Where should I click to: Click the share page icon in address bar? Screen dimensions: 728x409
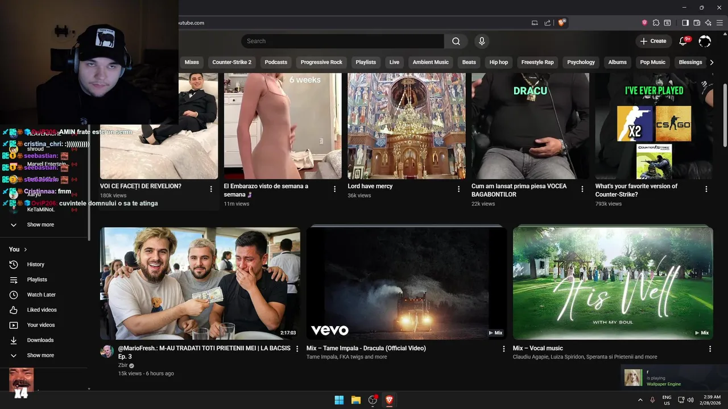click(x=547, y=23)
